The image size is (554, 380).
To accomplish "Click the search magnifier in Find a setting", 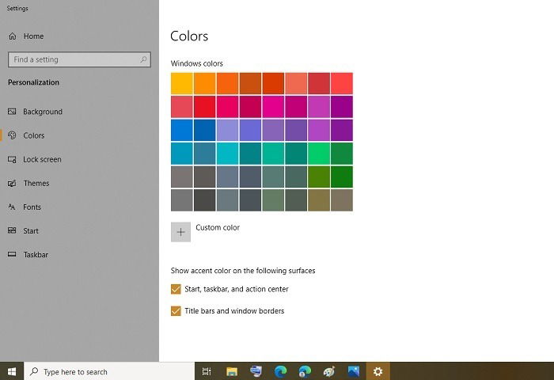I will point(143,59).
